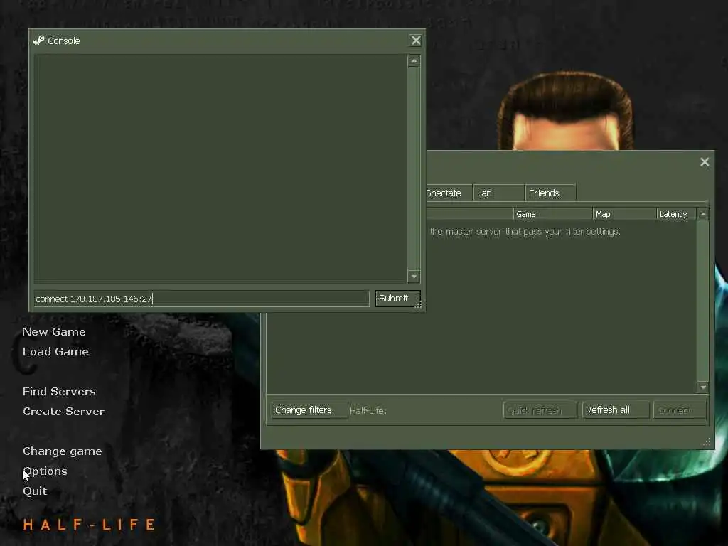Screen dimensions: 728x546
Task: Click the master server filter message text
Action: 525,232
